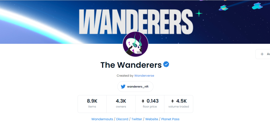View the 0.143 floor price stat
Image resolution: width=270 pixels, height=123 pixels.
coord(150,104)
